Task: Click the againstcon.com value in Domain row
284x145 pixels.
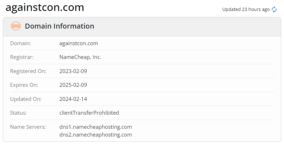Action: click(79, 43)
